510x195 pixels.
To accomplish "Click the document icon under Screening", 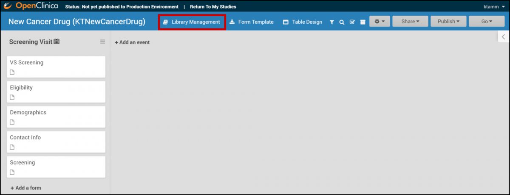I will (12, 172).
